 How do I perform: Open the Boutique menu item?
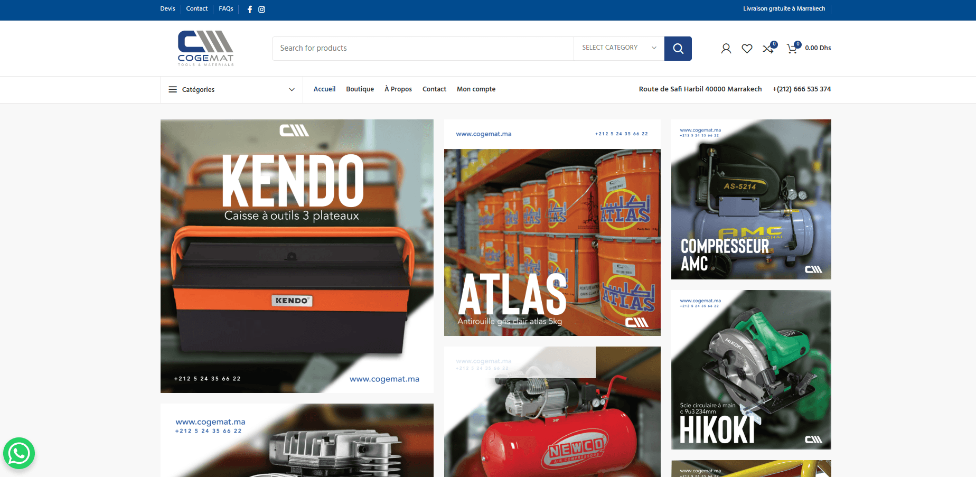pyautogui.click(x=360, y=89)
